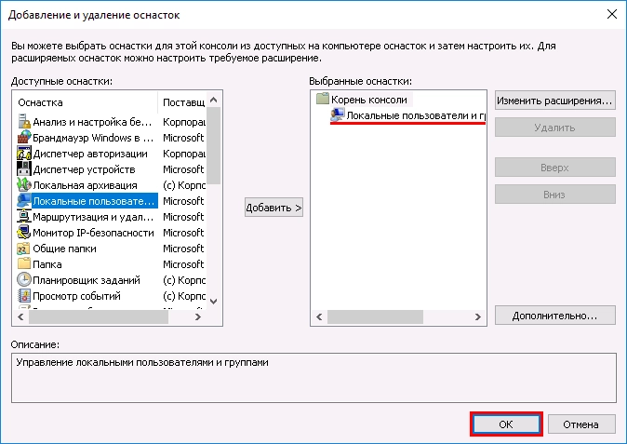Click the Диспетчер авторизации icon
The width and height of the screenshot is (627, 444).
coord(24,154)
